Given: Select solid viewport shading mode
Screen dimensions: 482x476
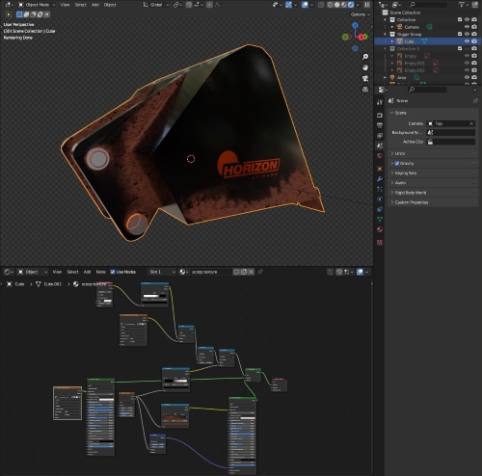Looking at the screenshot, I should click(x=337, y=5).
